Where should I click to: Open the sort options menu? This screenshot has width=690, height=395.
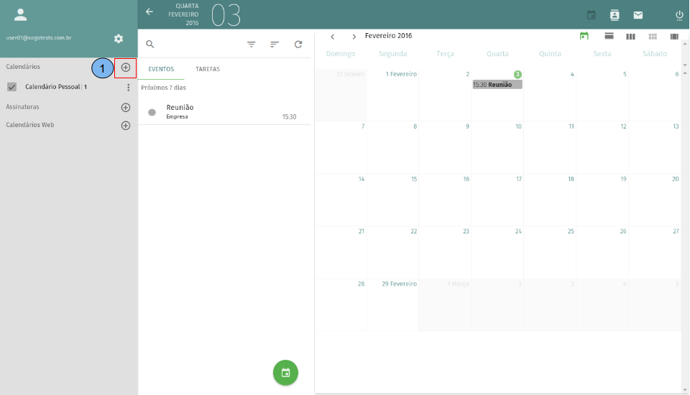275,45
